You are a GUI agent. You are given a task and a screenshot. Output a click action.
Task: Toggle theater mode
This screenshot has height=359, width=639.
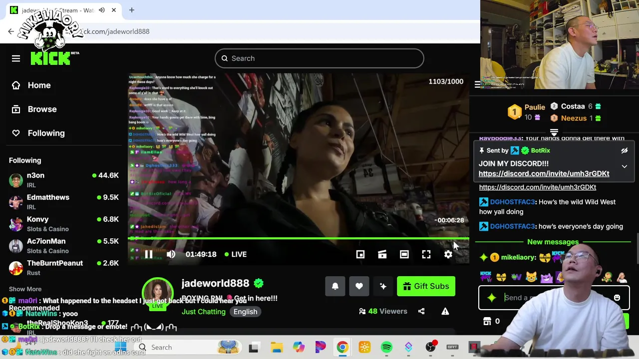pyautogui.click(x=404, y=254)
